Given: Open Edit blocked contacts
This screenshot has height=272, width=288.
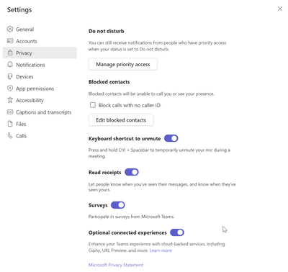Looking at the screenshot, I should [x=121, y=120].
